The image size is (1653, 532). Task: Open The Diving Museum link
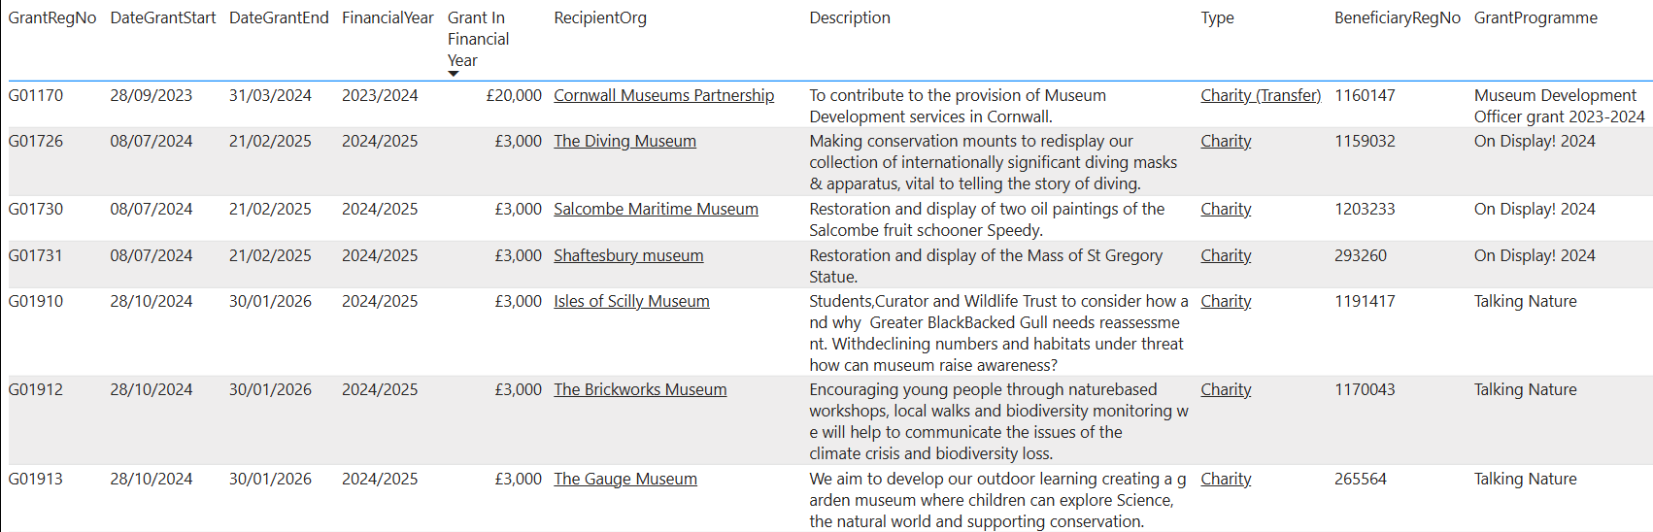(x=624, y=141)
